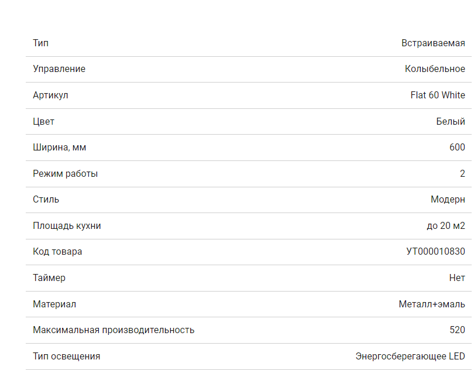
Task: Select the width value 600
Action: pyautogui.click(x=457, y=148)
